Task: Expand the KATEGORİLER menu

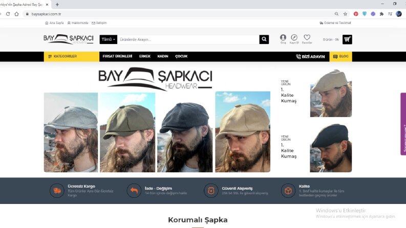Action: (72, 56)
